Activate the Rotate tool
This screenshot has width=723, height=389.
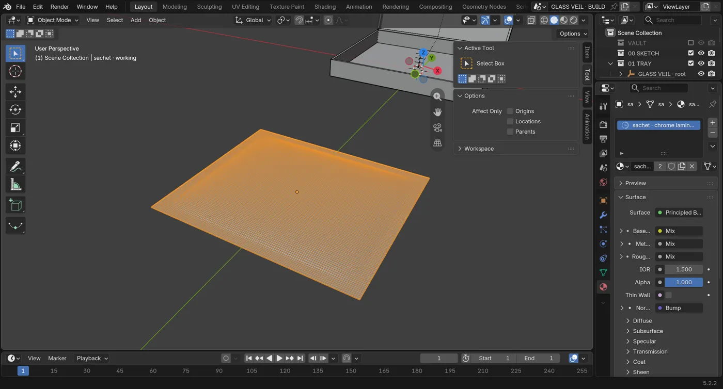pyautogui.click(x=15, y=109)
